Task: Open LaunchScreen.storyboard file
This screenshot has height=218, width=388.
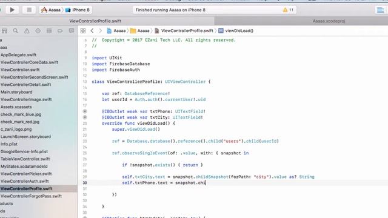Action: (25, 137)
